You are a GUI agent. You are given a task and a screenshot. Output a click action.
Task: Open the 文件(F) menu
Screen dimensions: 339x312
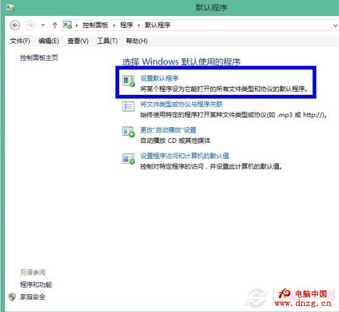[x=20, y=41]
